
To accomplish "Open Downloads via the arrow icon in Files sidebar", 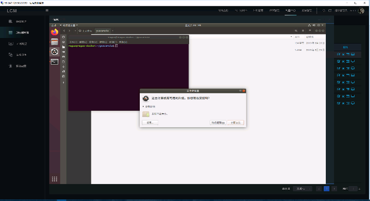I will [x=64, y=67].
